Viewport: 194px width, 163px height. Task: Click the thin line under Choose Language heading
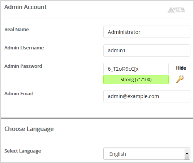click(x=97, y=140)
